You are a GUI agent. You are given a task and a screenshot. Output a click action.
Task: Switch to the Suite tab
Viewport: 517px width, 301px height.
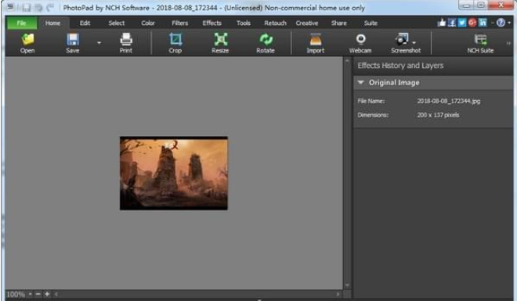point(371,23)
